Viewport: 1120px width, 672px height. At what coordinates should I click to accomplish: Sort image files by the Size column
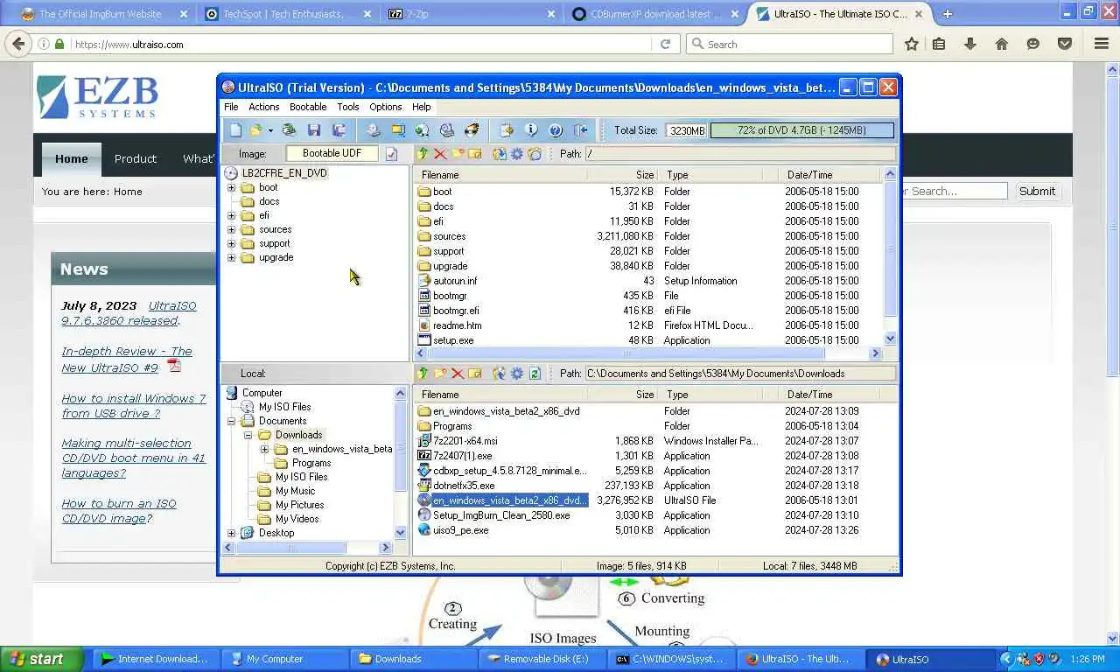click(645, 175)
